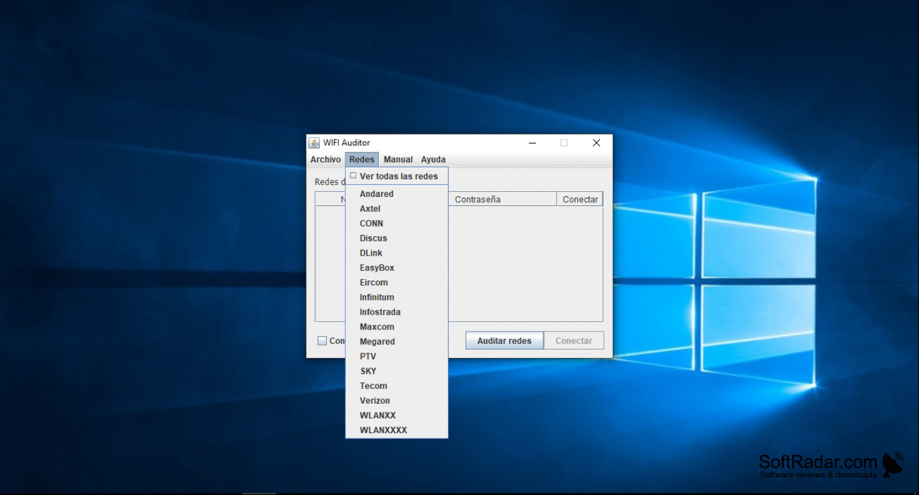Choose Maxcom from the dropdown menu
The width and height of the screenshot is (919, 495).
pyautogui.click(x=396, y=327)
